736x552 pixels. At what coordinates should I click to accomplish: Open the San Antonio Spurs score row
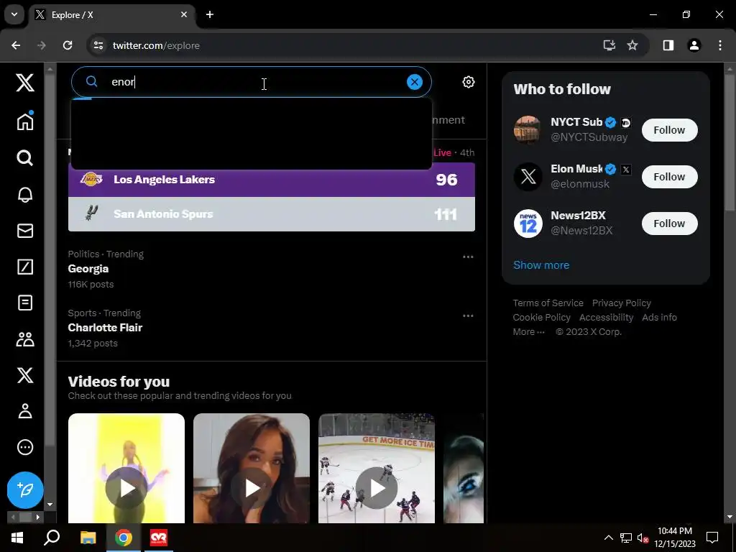(271, 214)
